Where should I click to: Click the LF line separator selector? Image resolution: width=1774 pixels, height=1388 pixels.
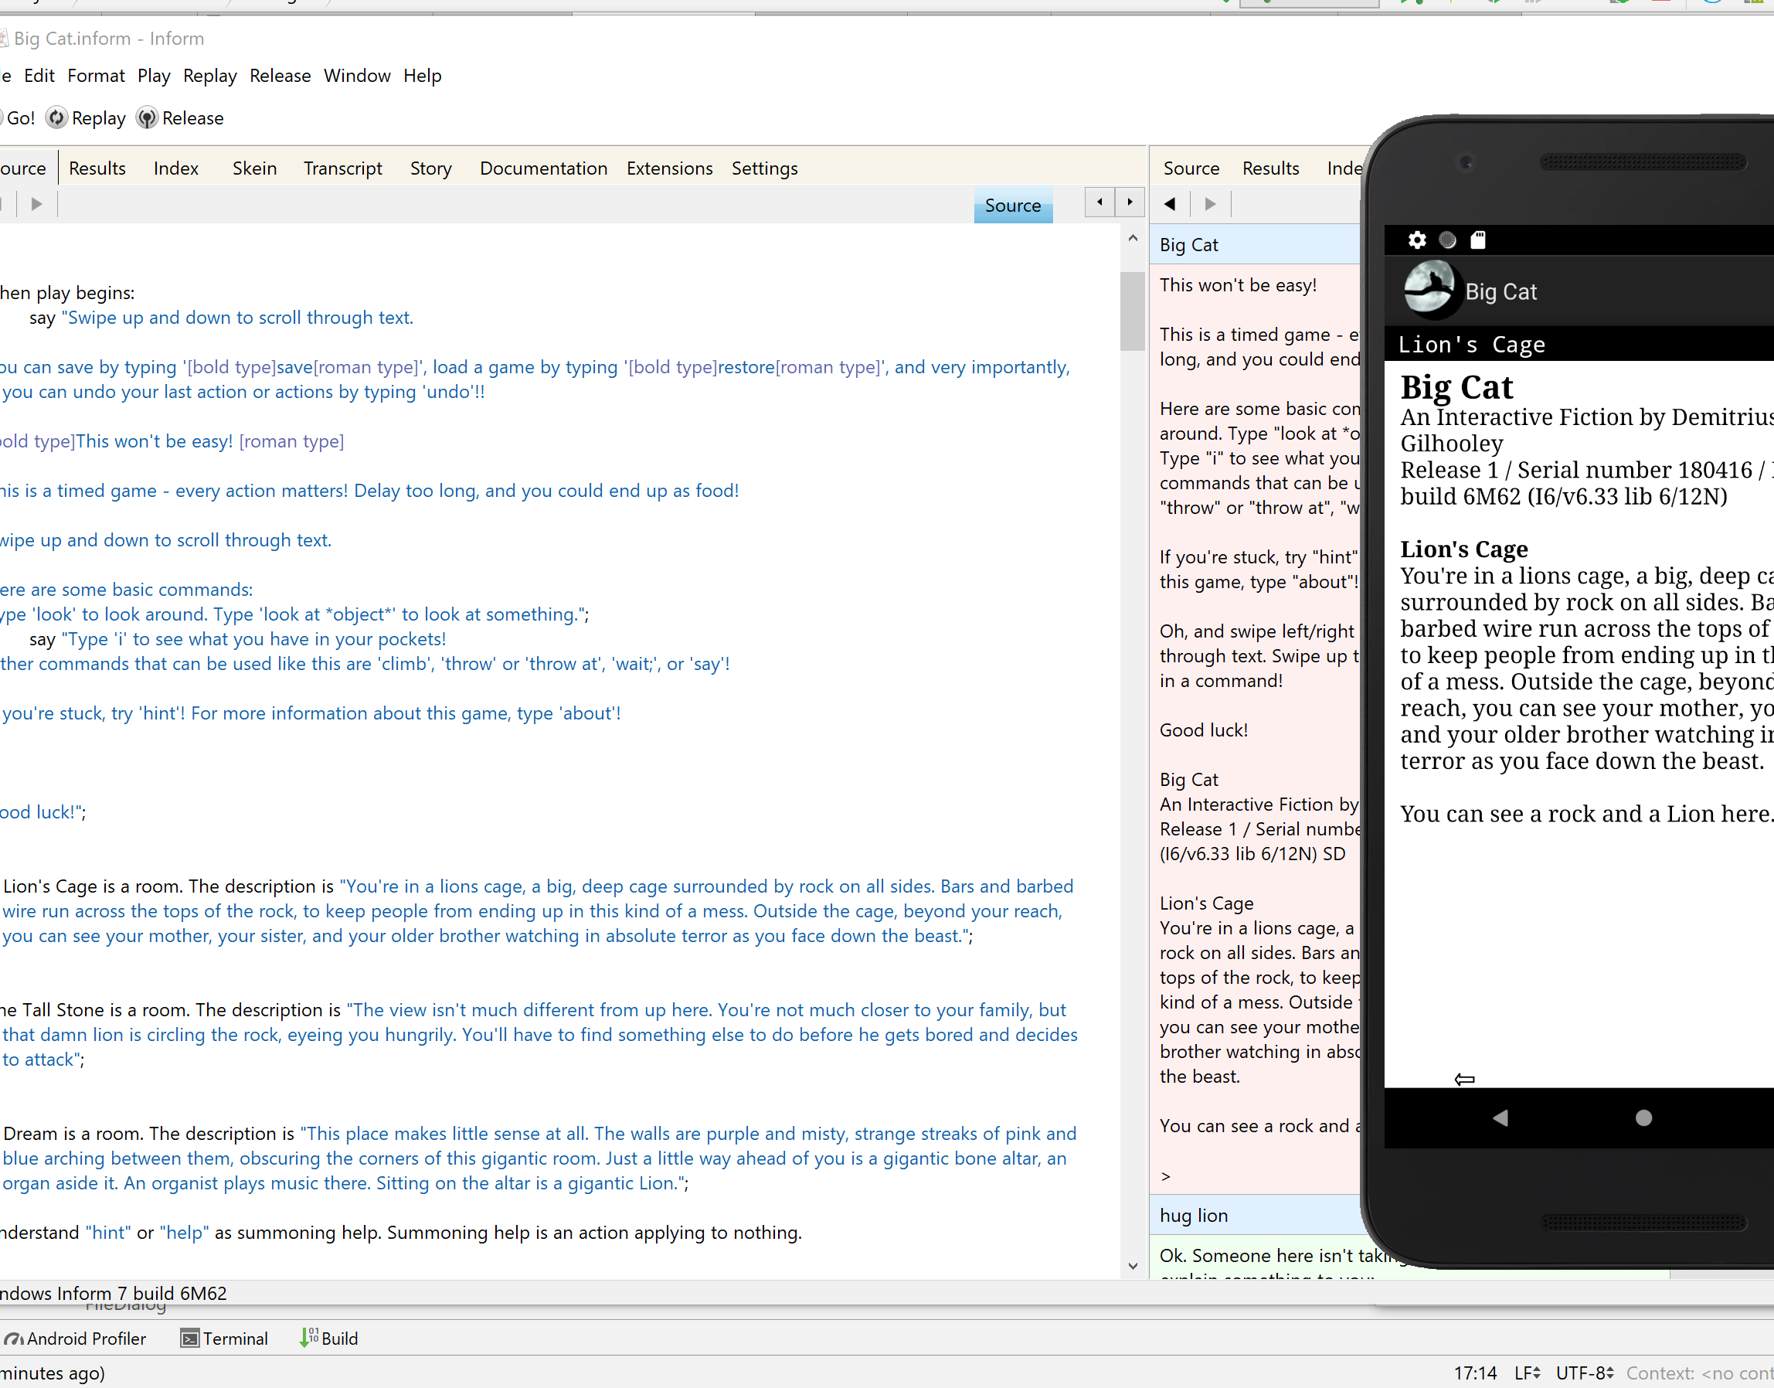pyautogui.click(x=1528, y=1373)
